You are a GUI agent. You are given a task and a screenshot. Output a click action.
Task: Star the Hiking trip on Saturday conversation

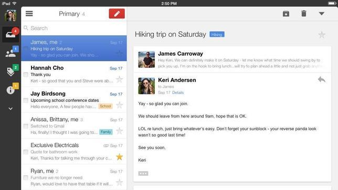(322, 35)
